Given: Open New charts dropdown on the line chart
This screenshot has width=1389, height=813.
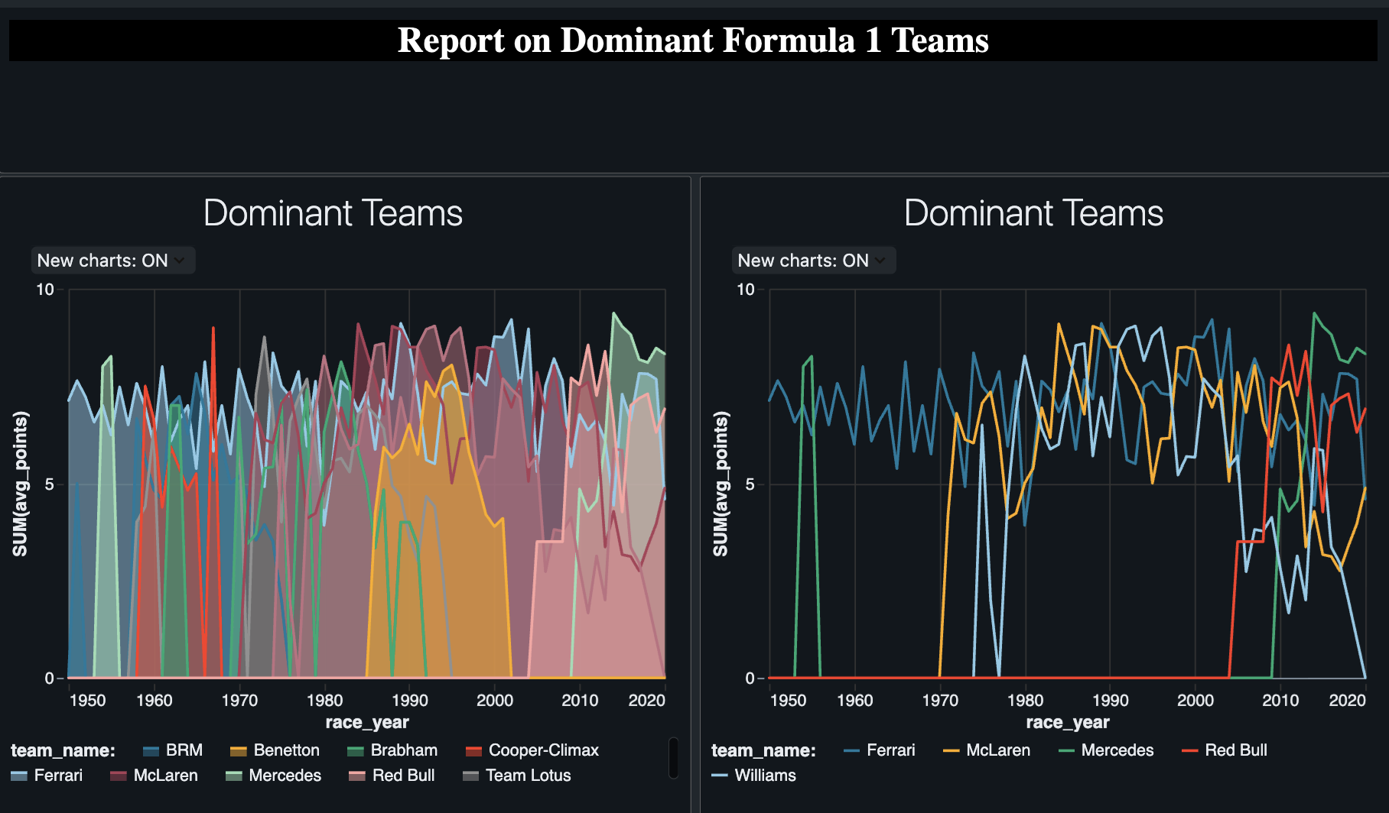Looking at the screenshot, I should pyautogui.click(x=812, y=261).
